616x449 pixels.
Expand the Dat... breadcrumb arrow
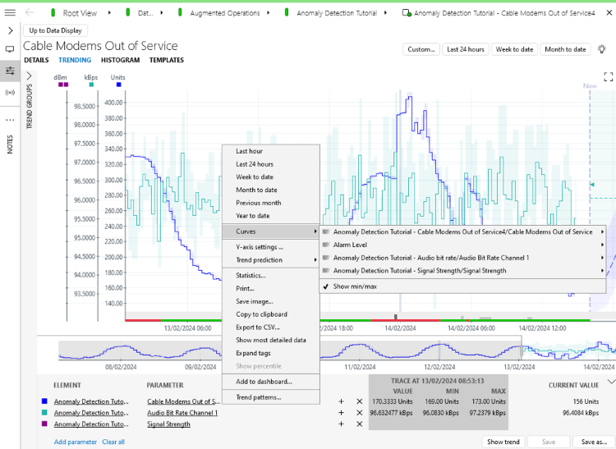click(162, 12)
